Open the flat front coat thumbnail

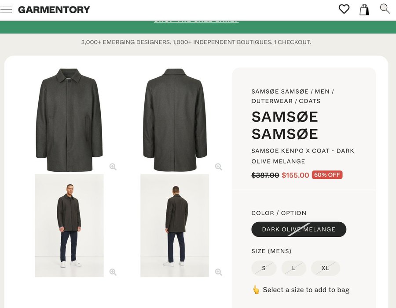click(x=69, y=120)
